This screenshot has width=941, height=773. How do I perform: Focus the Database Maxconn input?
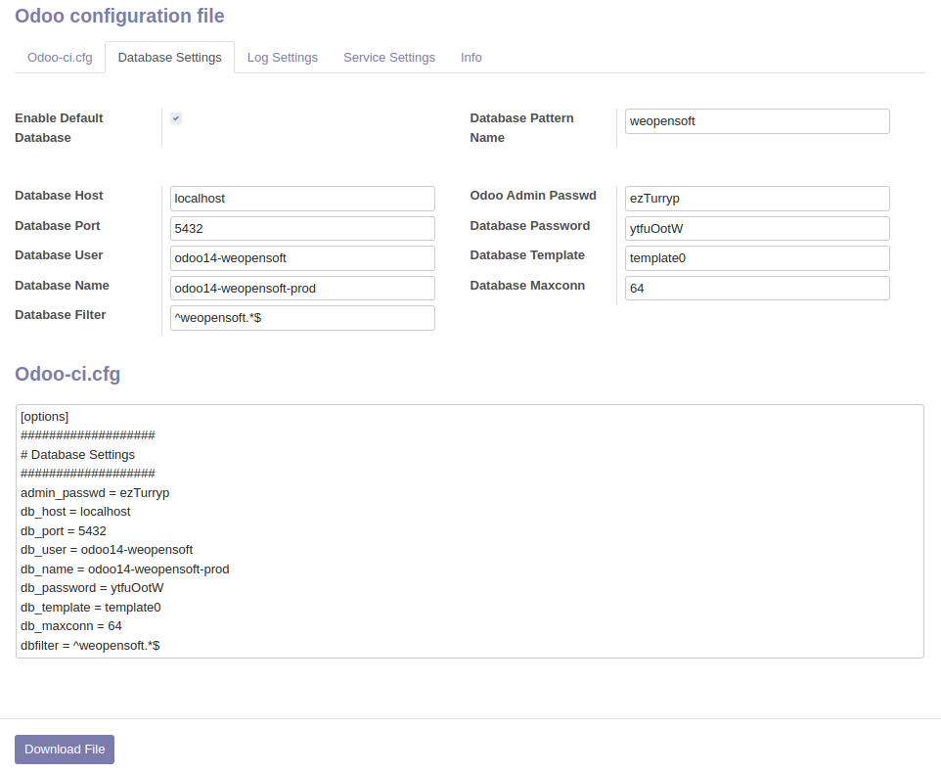[x=757, y=288]
